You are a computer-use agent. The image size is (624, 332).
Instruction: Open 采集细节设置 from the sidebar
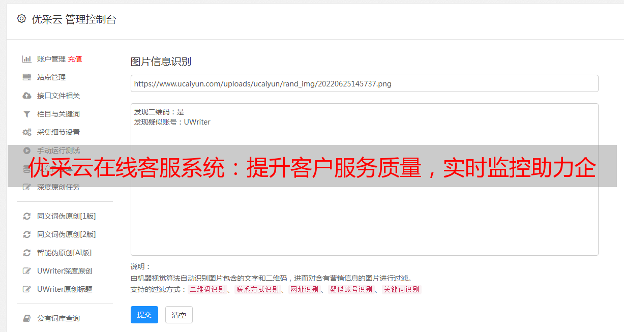click(58, 132)
